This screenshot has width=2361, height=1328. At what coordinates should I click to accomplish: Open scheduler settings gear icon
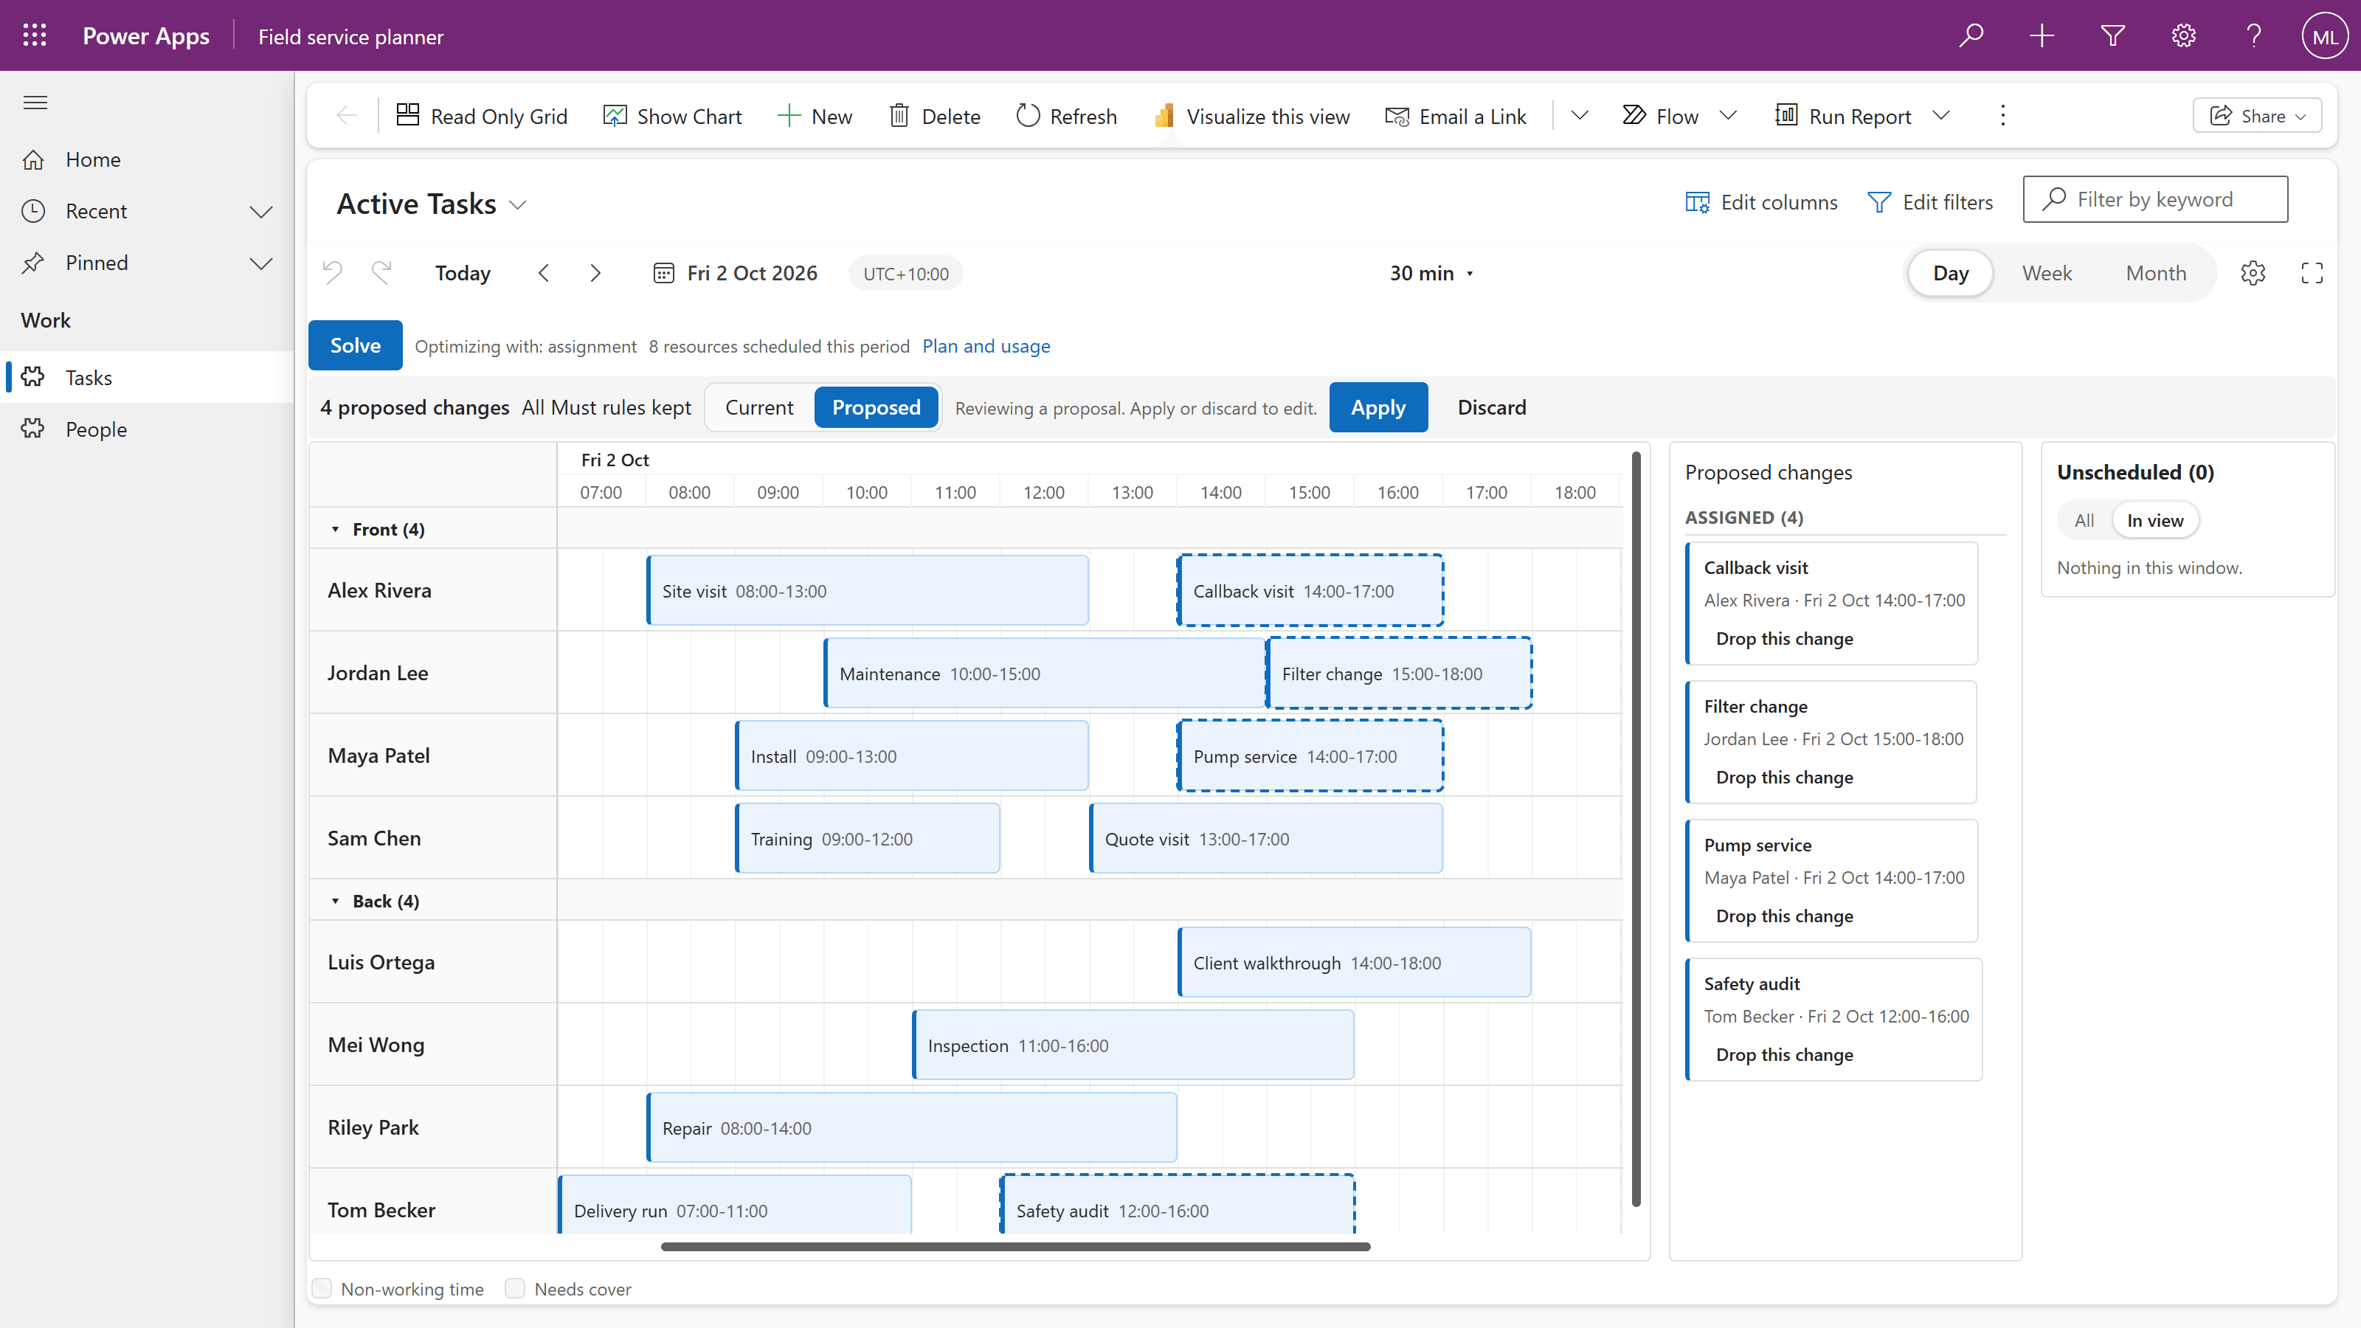[x=2253, y=273]
